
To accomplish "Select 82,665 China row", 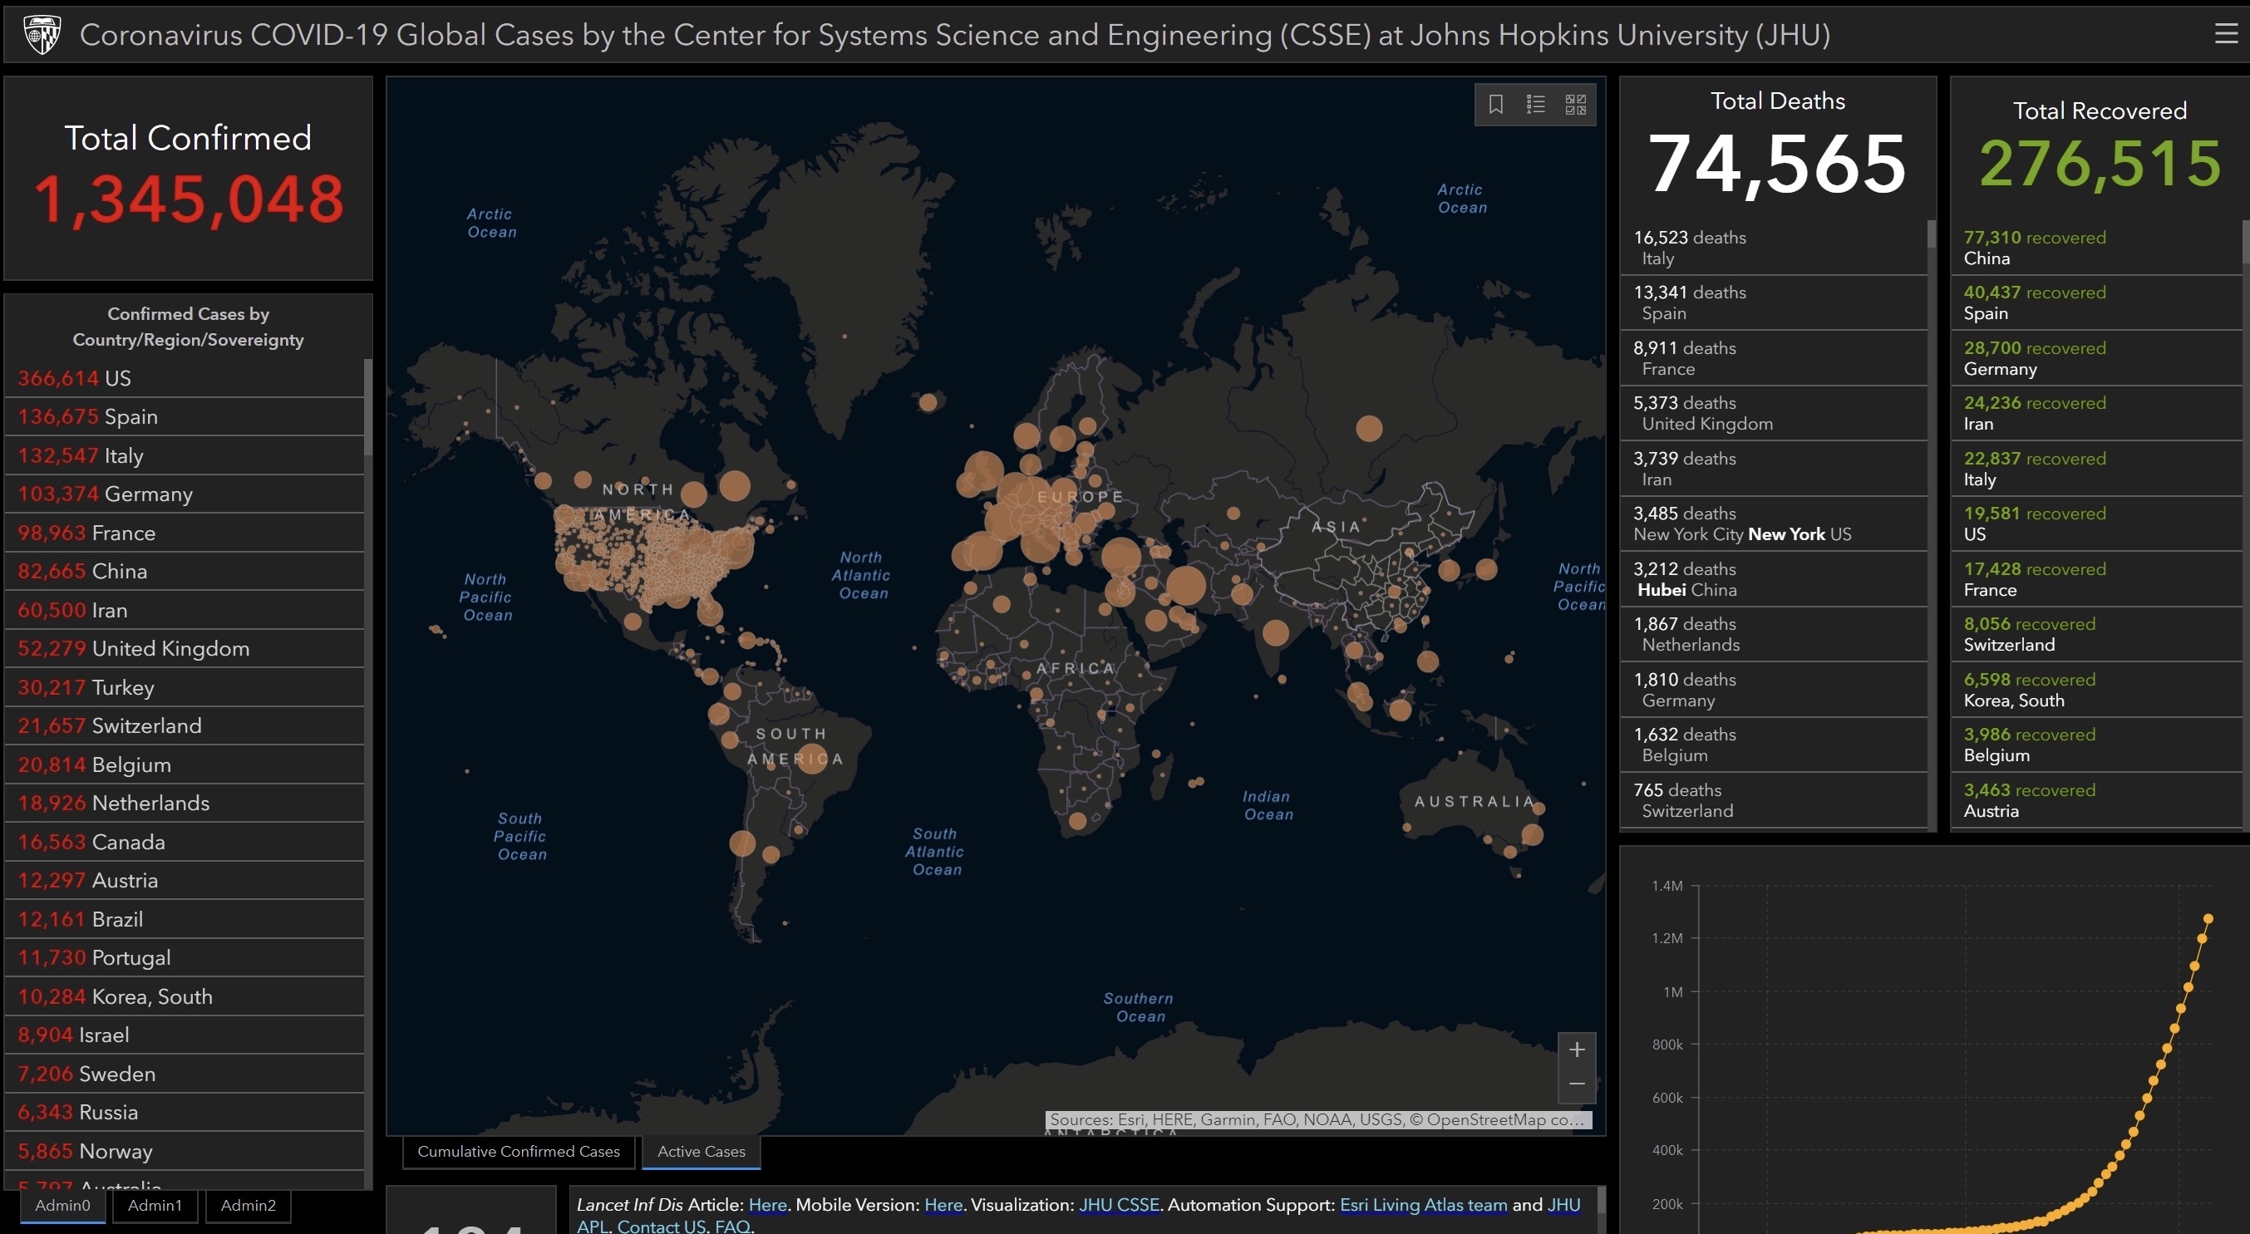I will 185,571.
